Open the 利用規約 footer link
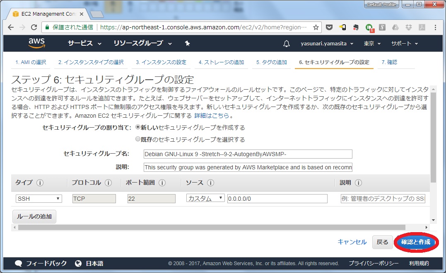The height and width of the screenshot is (273, 446). click(419, 264)
